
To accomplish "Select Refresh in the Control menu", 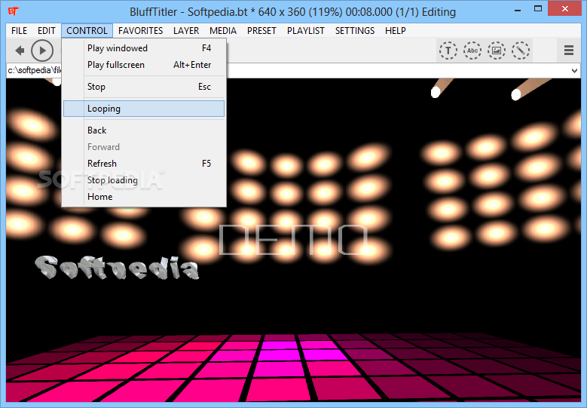I will tap(144, 164).
